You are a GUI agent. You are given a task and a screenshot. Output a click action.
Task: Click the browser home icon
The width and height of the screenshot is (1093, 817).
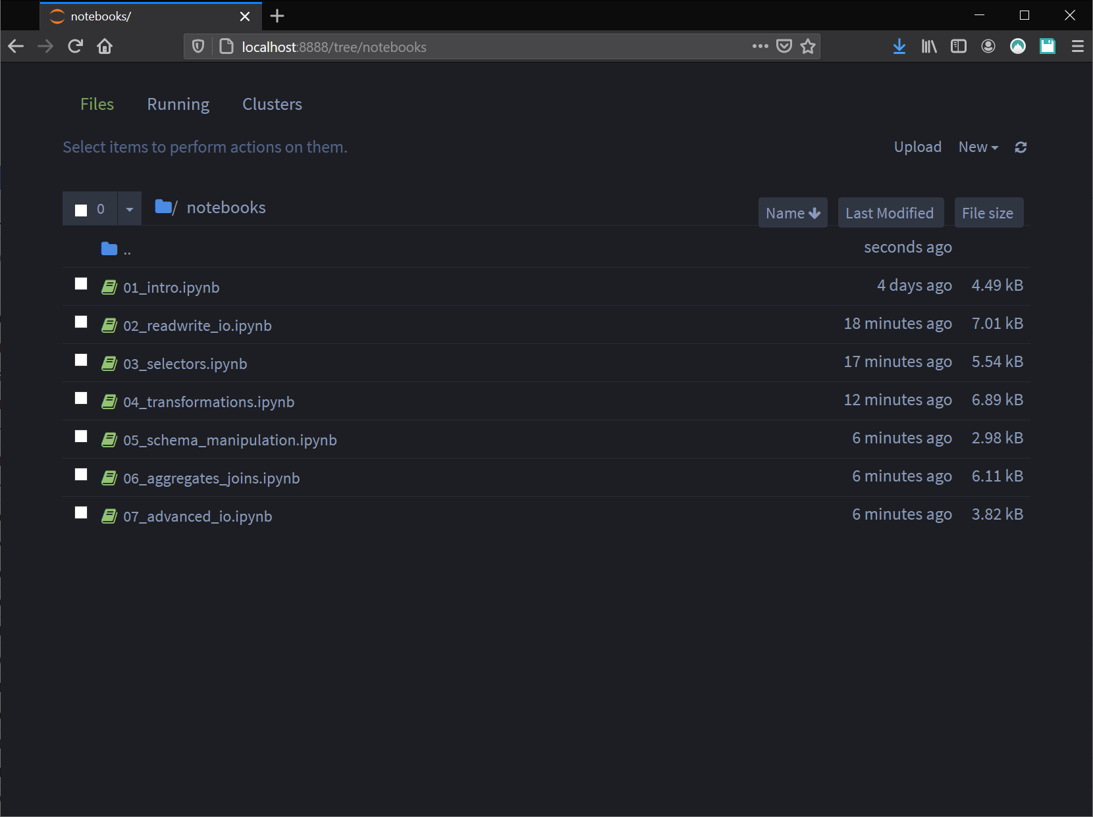click(105, 46)
